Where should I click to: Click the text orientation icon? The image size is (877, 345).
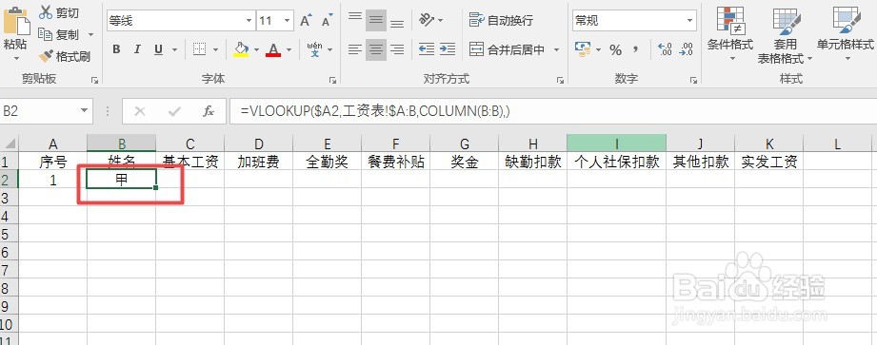point(428,20)
